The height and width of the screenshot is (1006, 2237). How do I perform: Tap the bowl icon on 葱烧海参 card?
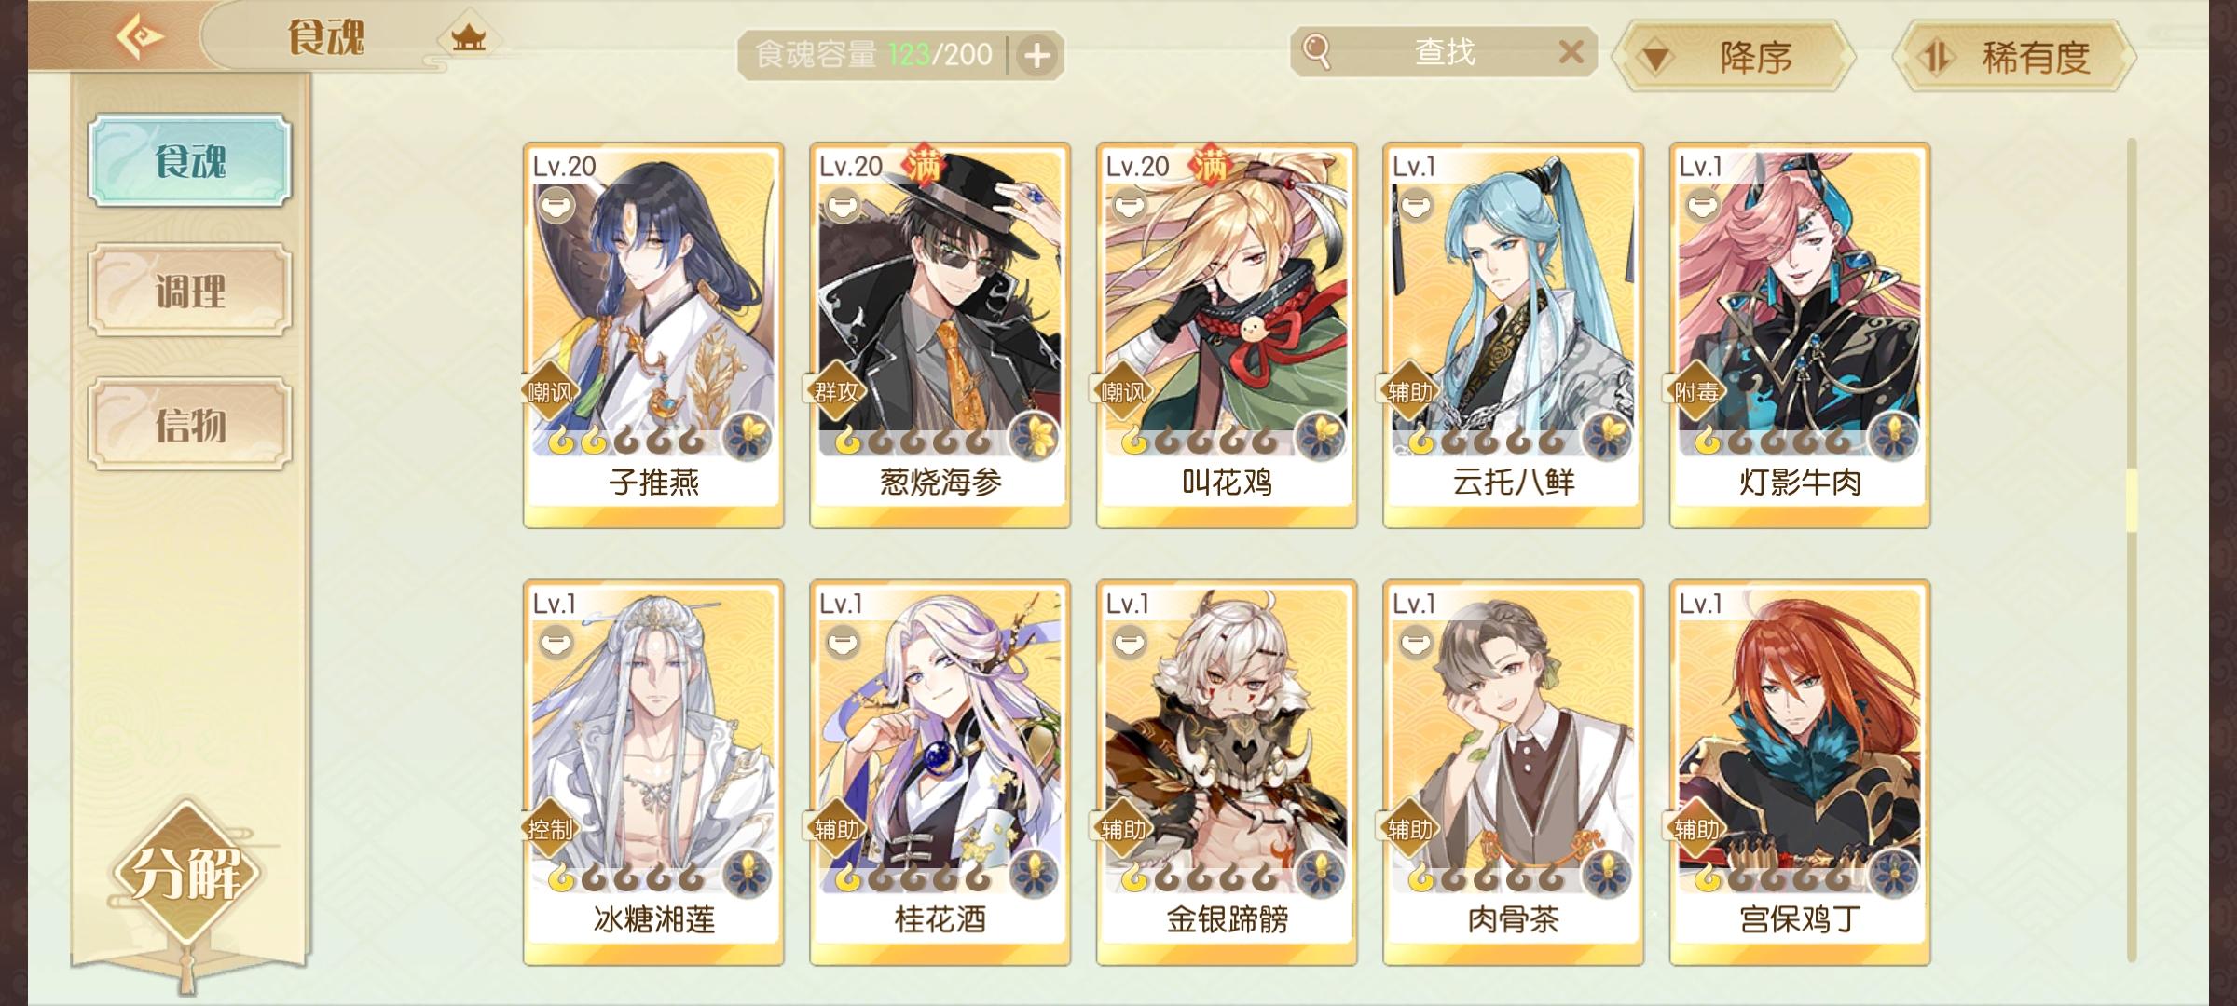[x=843, y=204]
